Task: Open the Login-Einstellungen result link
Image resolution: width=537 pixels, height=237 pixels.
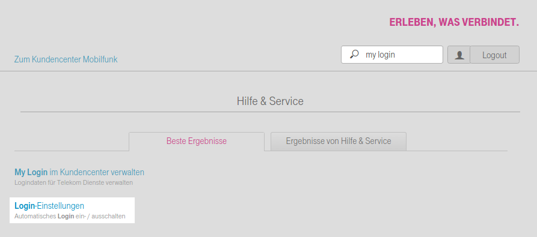Action: pos(49,206)
